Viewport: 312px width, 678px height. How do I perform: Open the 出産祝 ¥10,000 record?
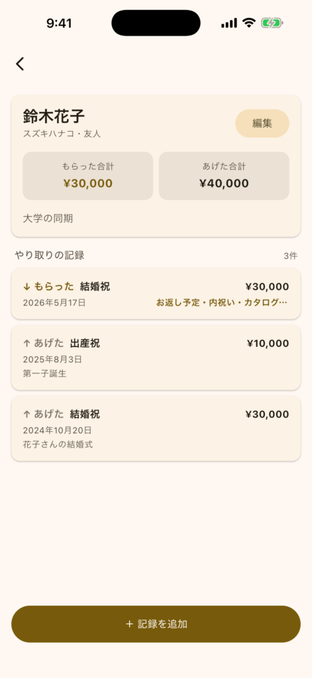(x=156, y=358)
